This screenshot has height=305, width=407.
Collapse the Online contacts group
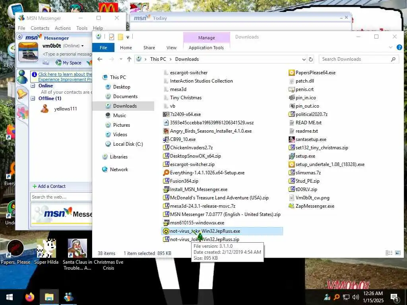(33, 86)
